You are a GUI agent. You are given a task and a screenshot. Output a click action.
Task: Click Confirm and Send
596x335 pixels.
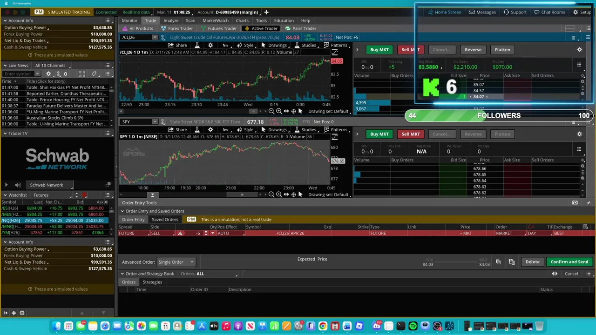(x=569, y=262)
